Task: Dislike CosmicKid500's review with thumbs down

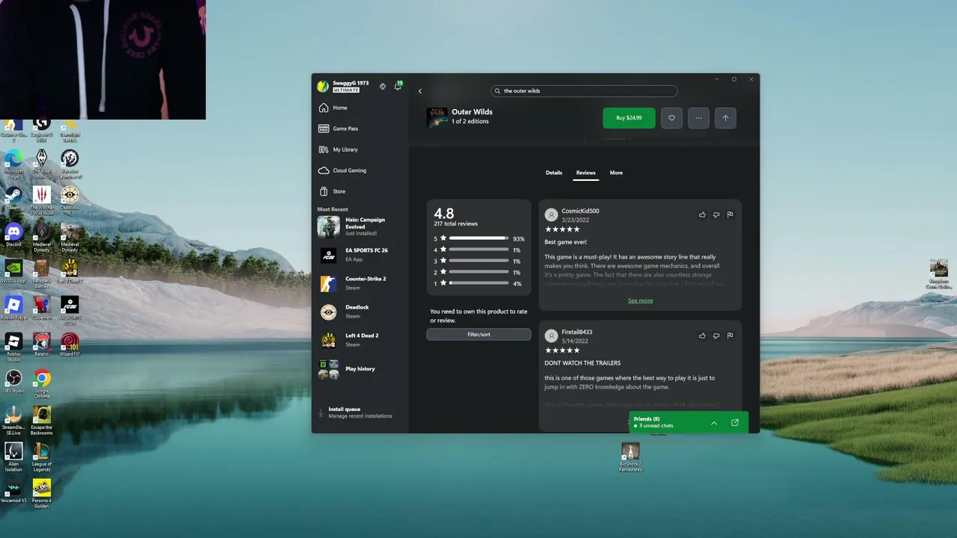Action: point(716,214)
